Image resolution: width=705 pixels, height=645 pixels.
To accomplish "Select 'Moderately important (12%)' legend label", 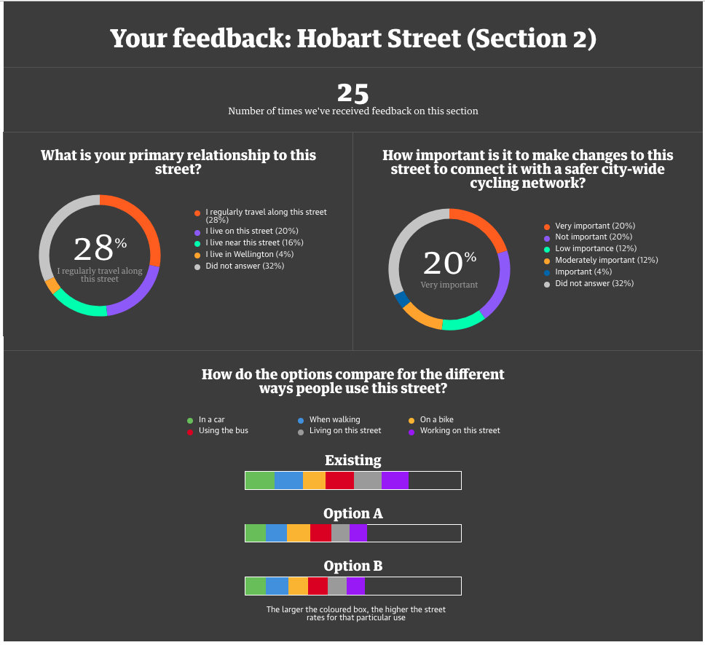I will coord(606,261).
